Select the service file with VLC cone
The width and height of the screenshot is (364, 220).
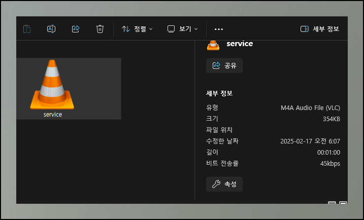click(69, 89)
